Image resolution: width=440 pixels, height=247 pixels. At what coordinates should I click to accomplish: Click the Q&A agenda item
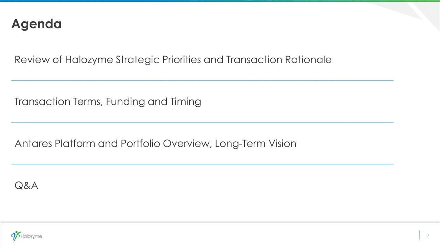point(26,186)
